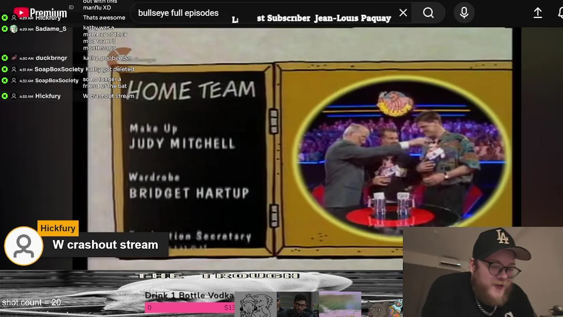Click the magnifying glass search button
Image resolution: width=563 pixels, height=317 pixels.
(x=428, y=13)
